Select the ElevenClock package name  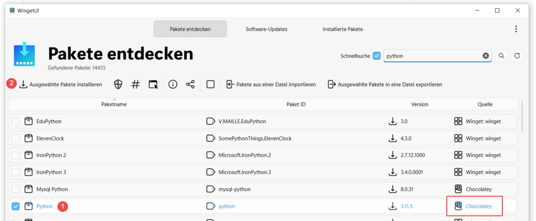(50, 138)
